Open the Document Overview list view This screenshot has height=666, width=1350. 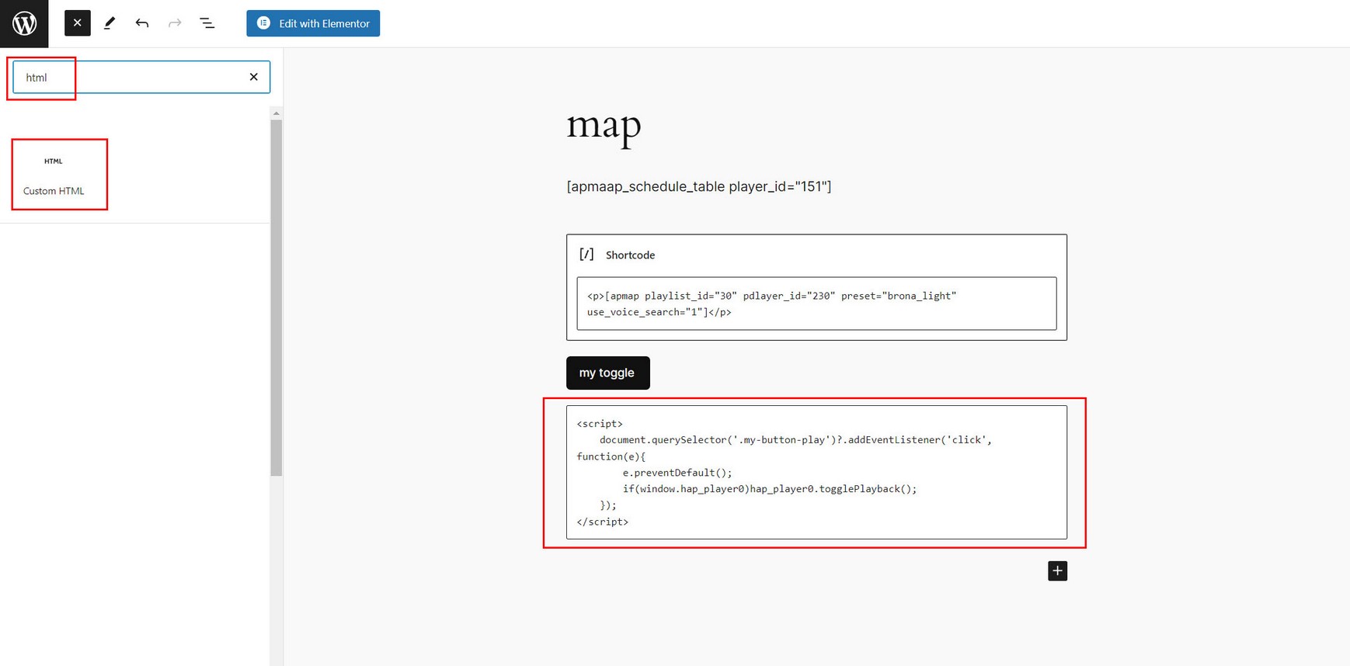(x=207, y=23)
